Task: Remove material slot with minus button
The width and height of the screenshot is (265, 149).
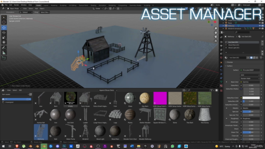Action: (x=262, y=44)
